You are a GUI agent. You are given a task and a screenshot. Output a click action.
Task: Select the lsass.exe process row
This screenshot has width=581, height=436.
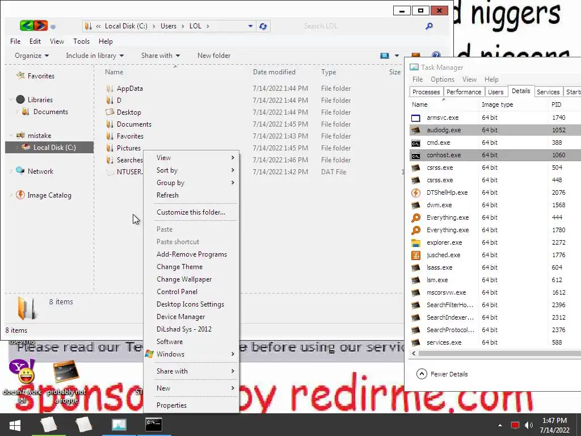point(495,268)
